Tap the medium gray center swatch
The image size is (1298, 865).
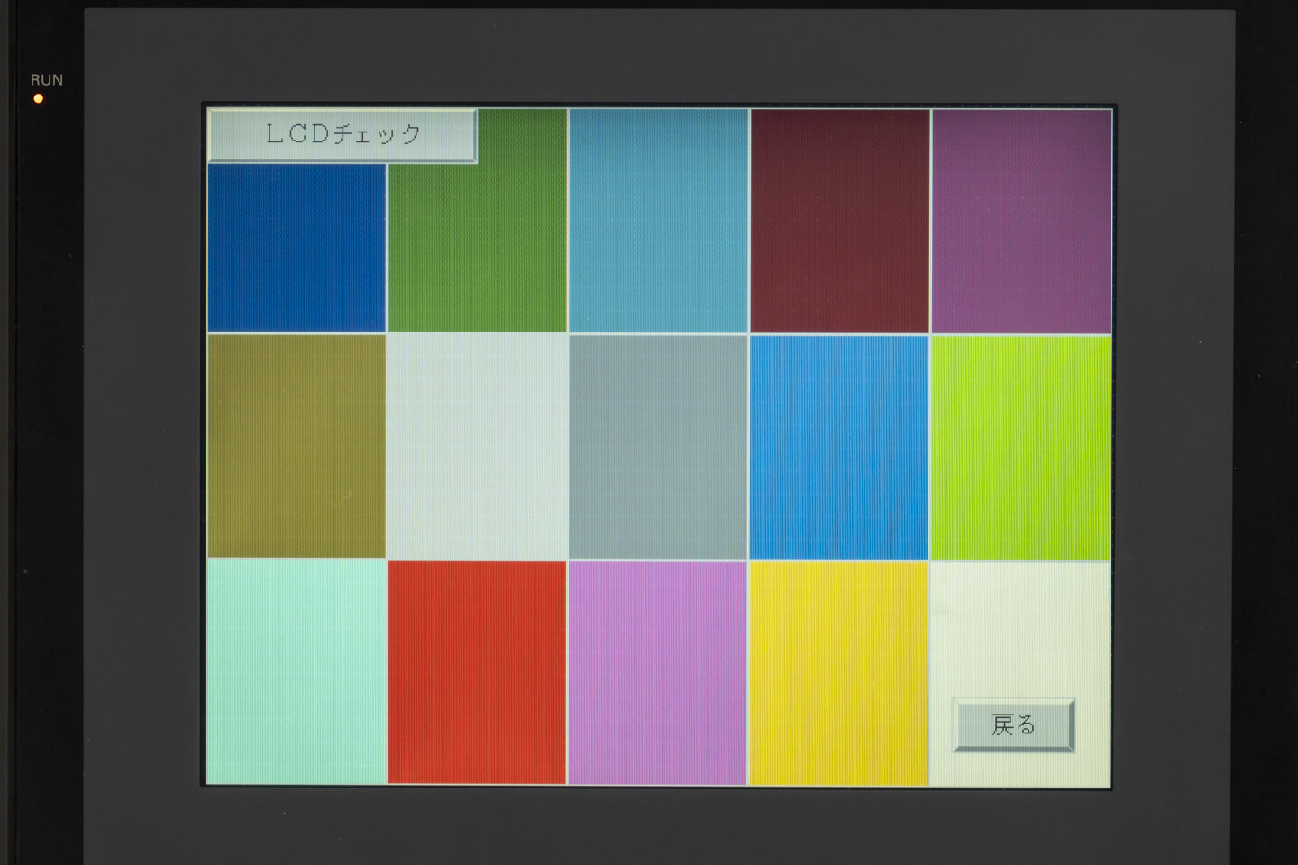pos(658,446)
